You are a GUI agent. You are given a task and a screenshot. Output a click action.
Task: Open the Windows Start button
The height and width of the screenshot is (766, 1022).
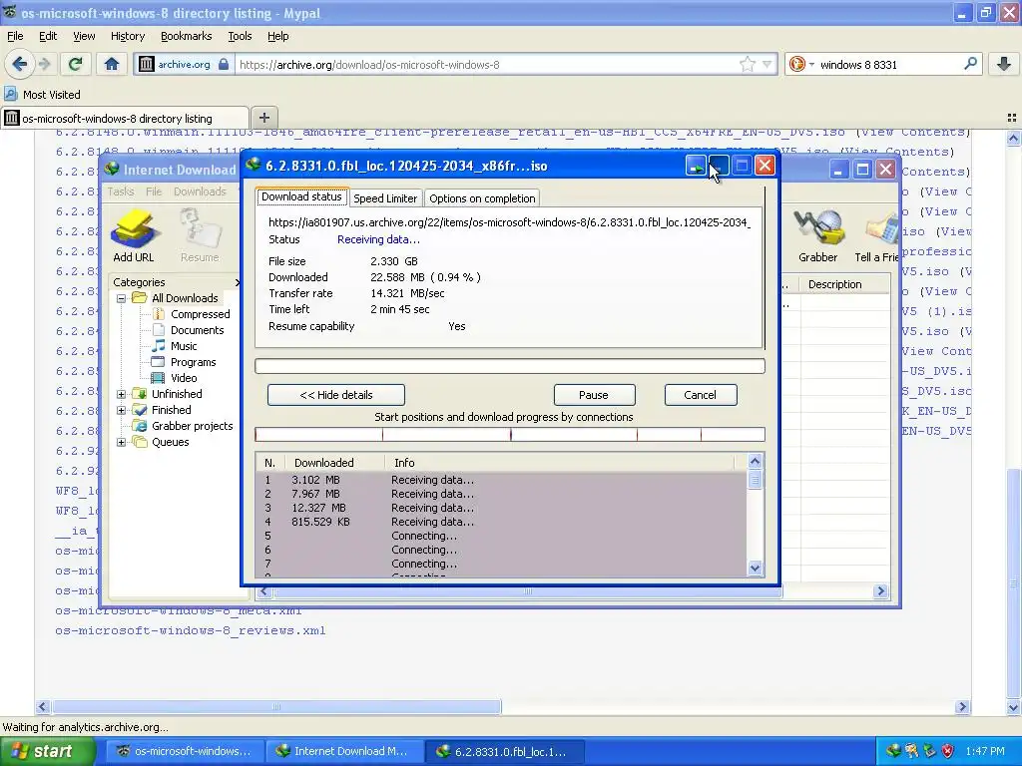coord(47,751)
